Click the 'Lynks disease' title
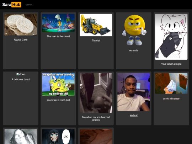This screenshot has height=144, width=192. tap(171, 99)
